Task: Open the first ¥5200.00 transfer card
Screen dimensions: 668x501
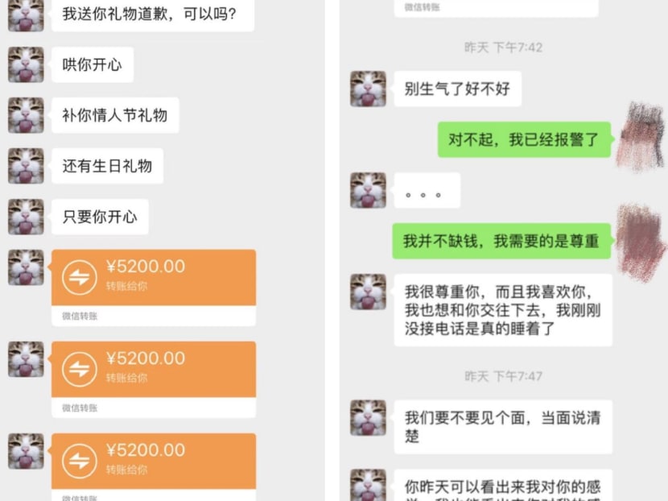Action: 154,288
